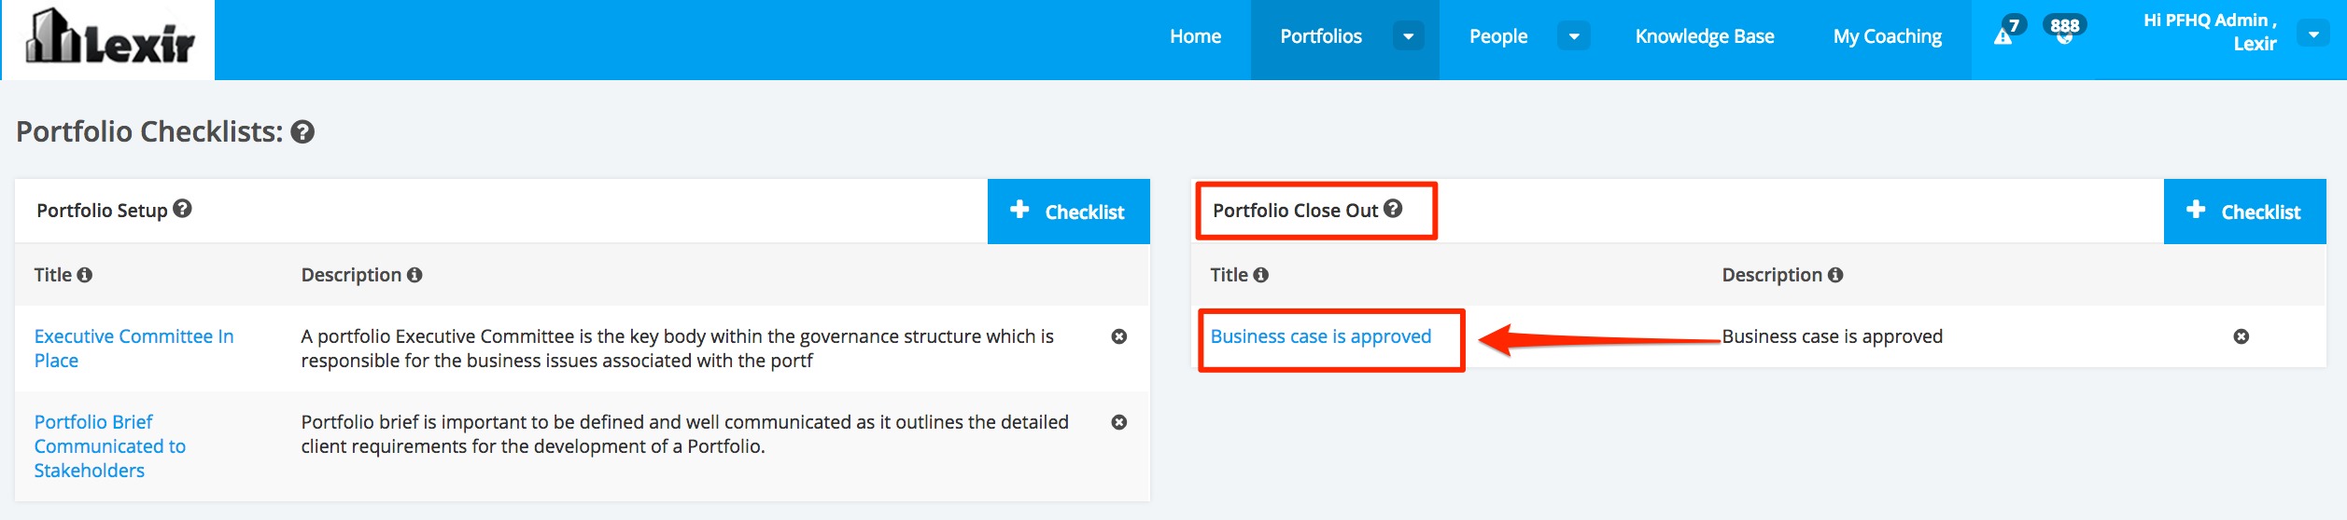Open the alerts warning icon with badge 7
Image resolution: width=2347 pixels, height=520 pixels.
2003,36
